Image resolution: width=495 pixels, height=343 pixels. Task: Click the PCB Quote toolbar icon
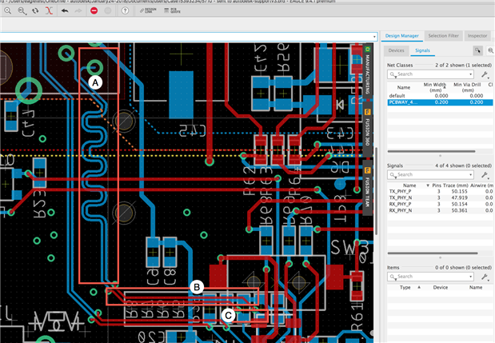pos(172,11)
